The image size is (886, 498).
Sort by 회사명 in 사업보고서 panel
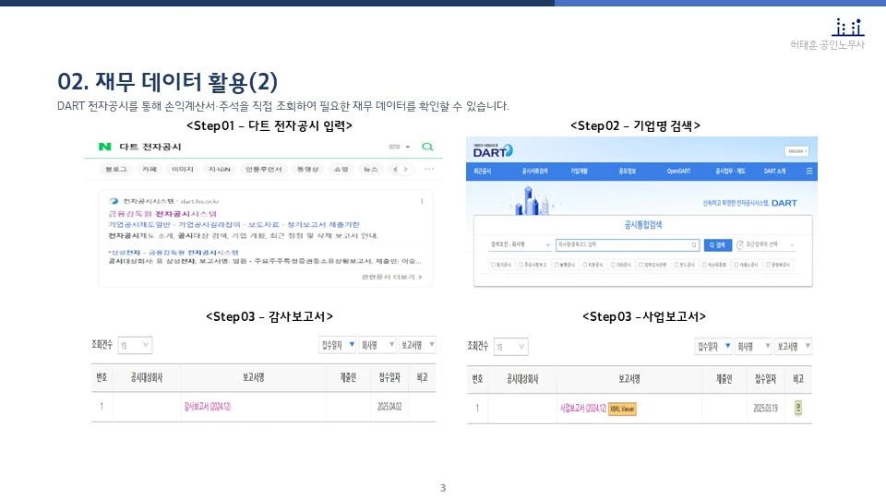pos(753,346)
